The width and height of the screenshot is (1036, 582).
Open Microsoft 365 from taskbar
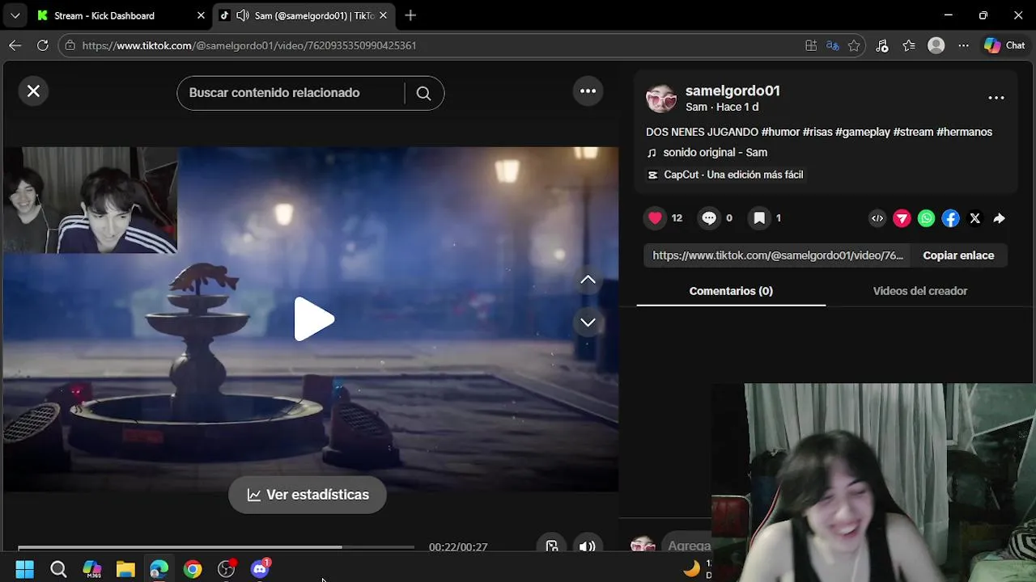tap(92, 570)
